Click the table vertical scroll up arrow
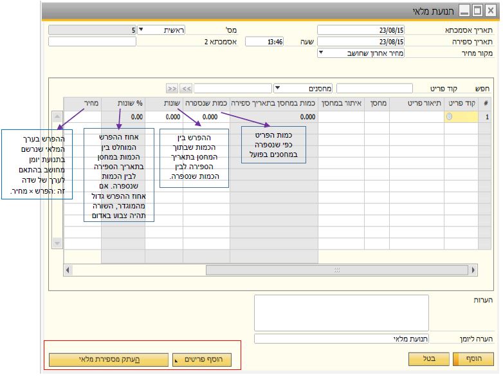The image size is (503, 377). click(57, 116)
